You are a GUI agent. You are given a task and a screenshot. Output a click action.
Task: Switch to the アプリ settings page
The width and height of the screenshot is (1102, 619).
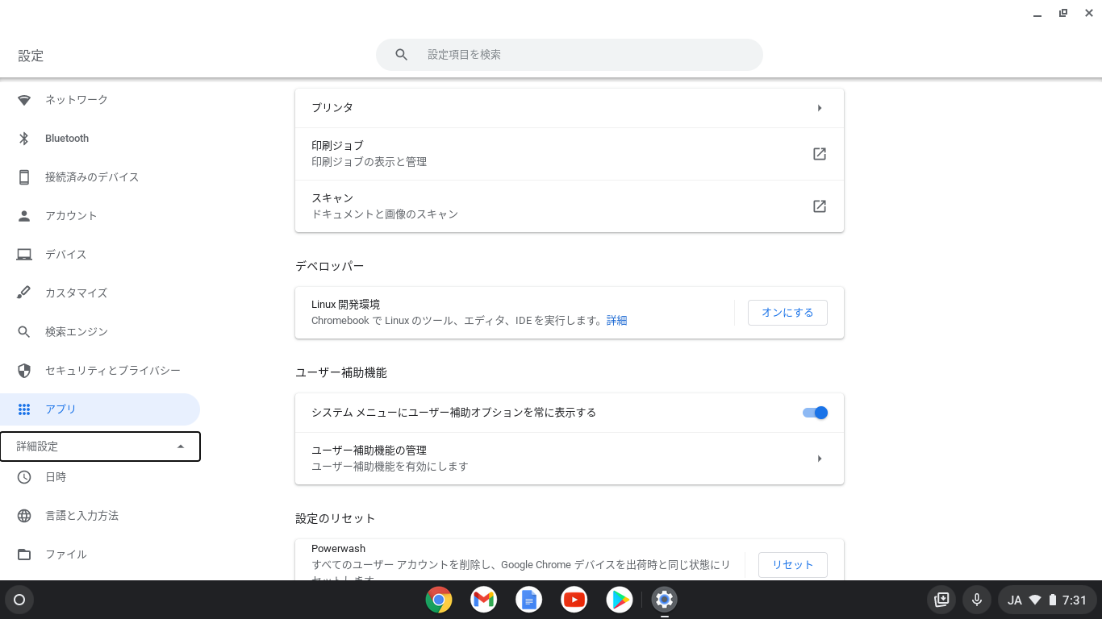click(x=61, y=409)
